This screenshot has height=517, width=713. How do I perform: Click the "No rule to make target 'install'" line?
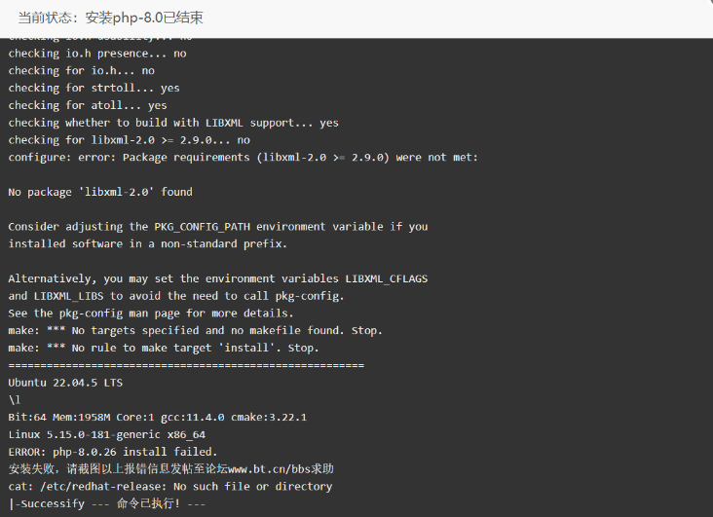(x=164, y=348)
